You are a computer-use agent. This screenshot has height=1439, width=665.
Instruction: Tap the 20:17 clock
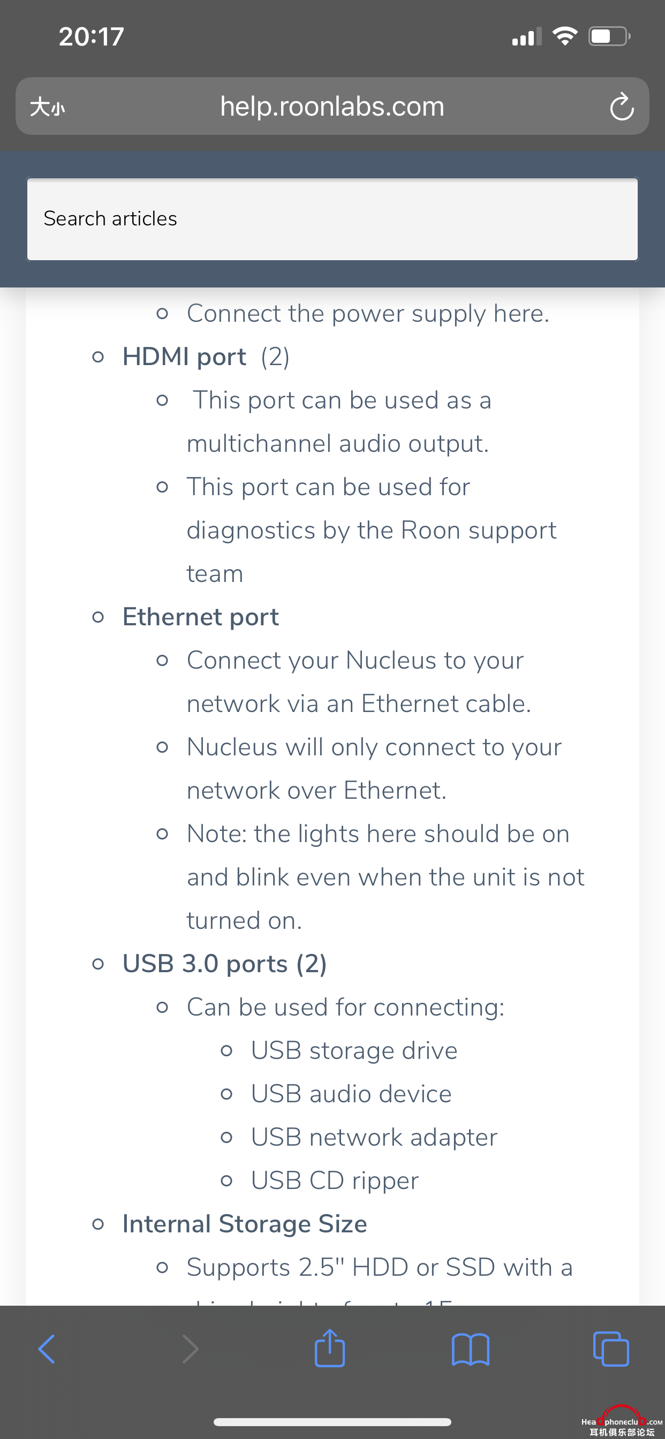click(91, 36)
